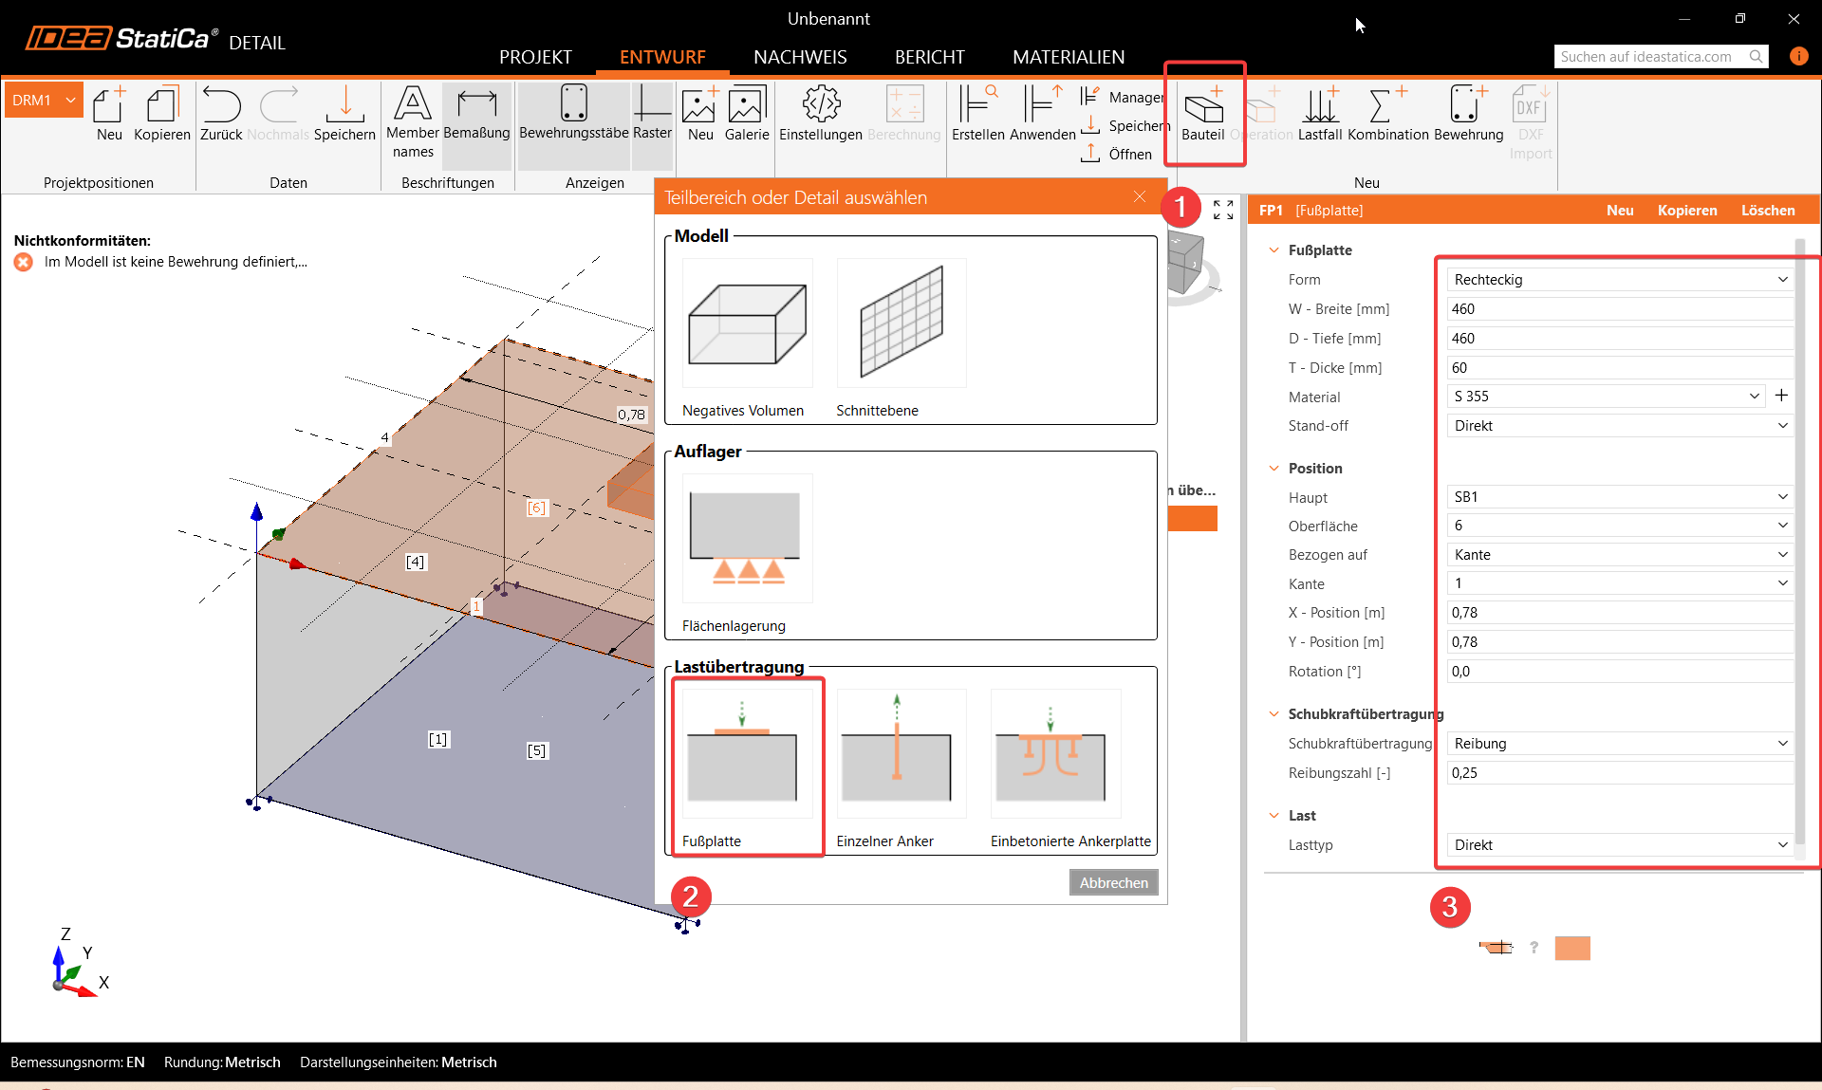Viewport: 1822px width, 1090px height.
Task: Add a new Lastfall
Action: [1319, 109]
